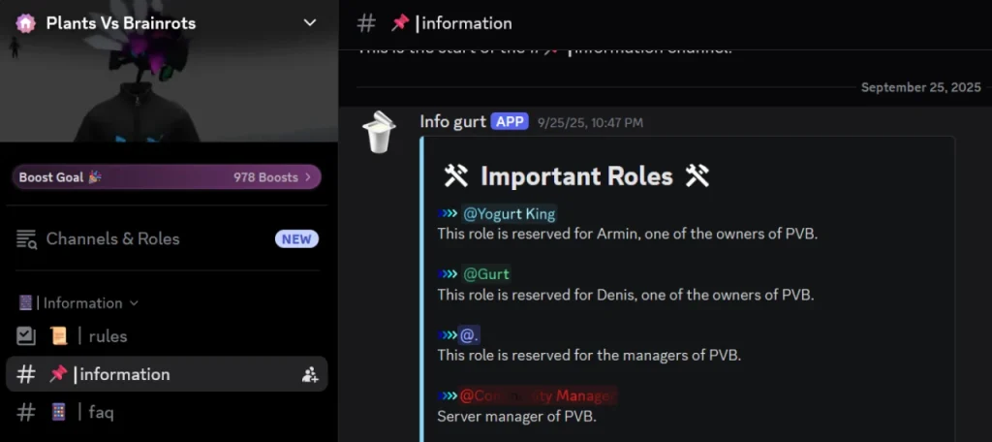Viewport: 992px width, 442px height.
Task: Collapse the Information category
Action: pyautogui.click(x=79, y=302)
